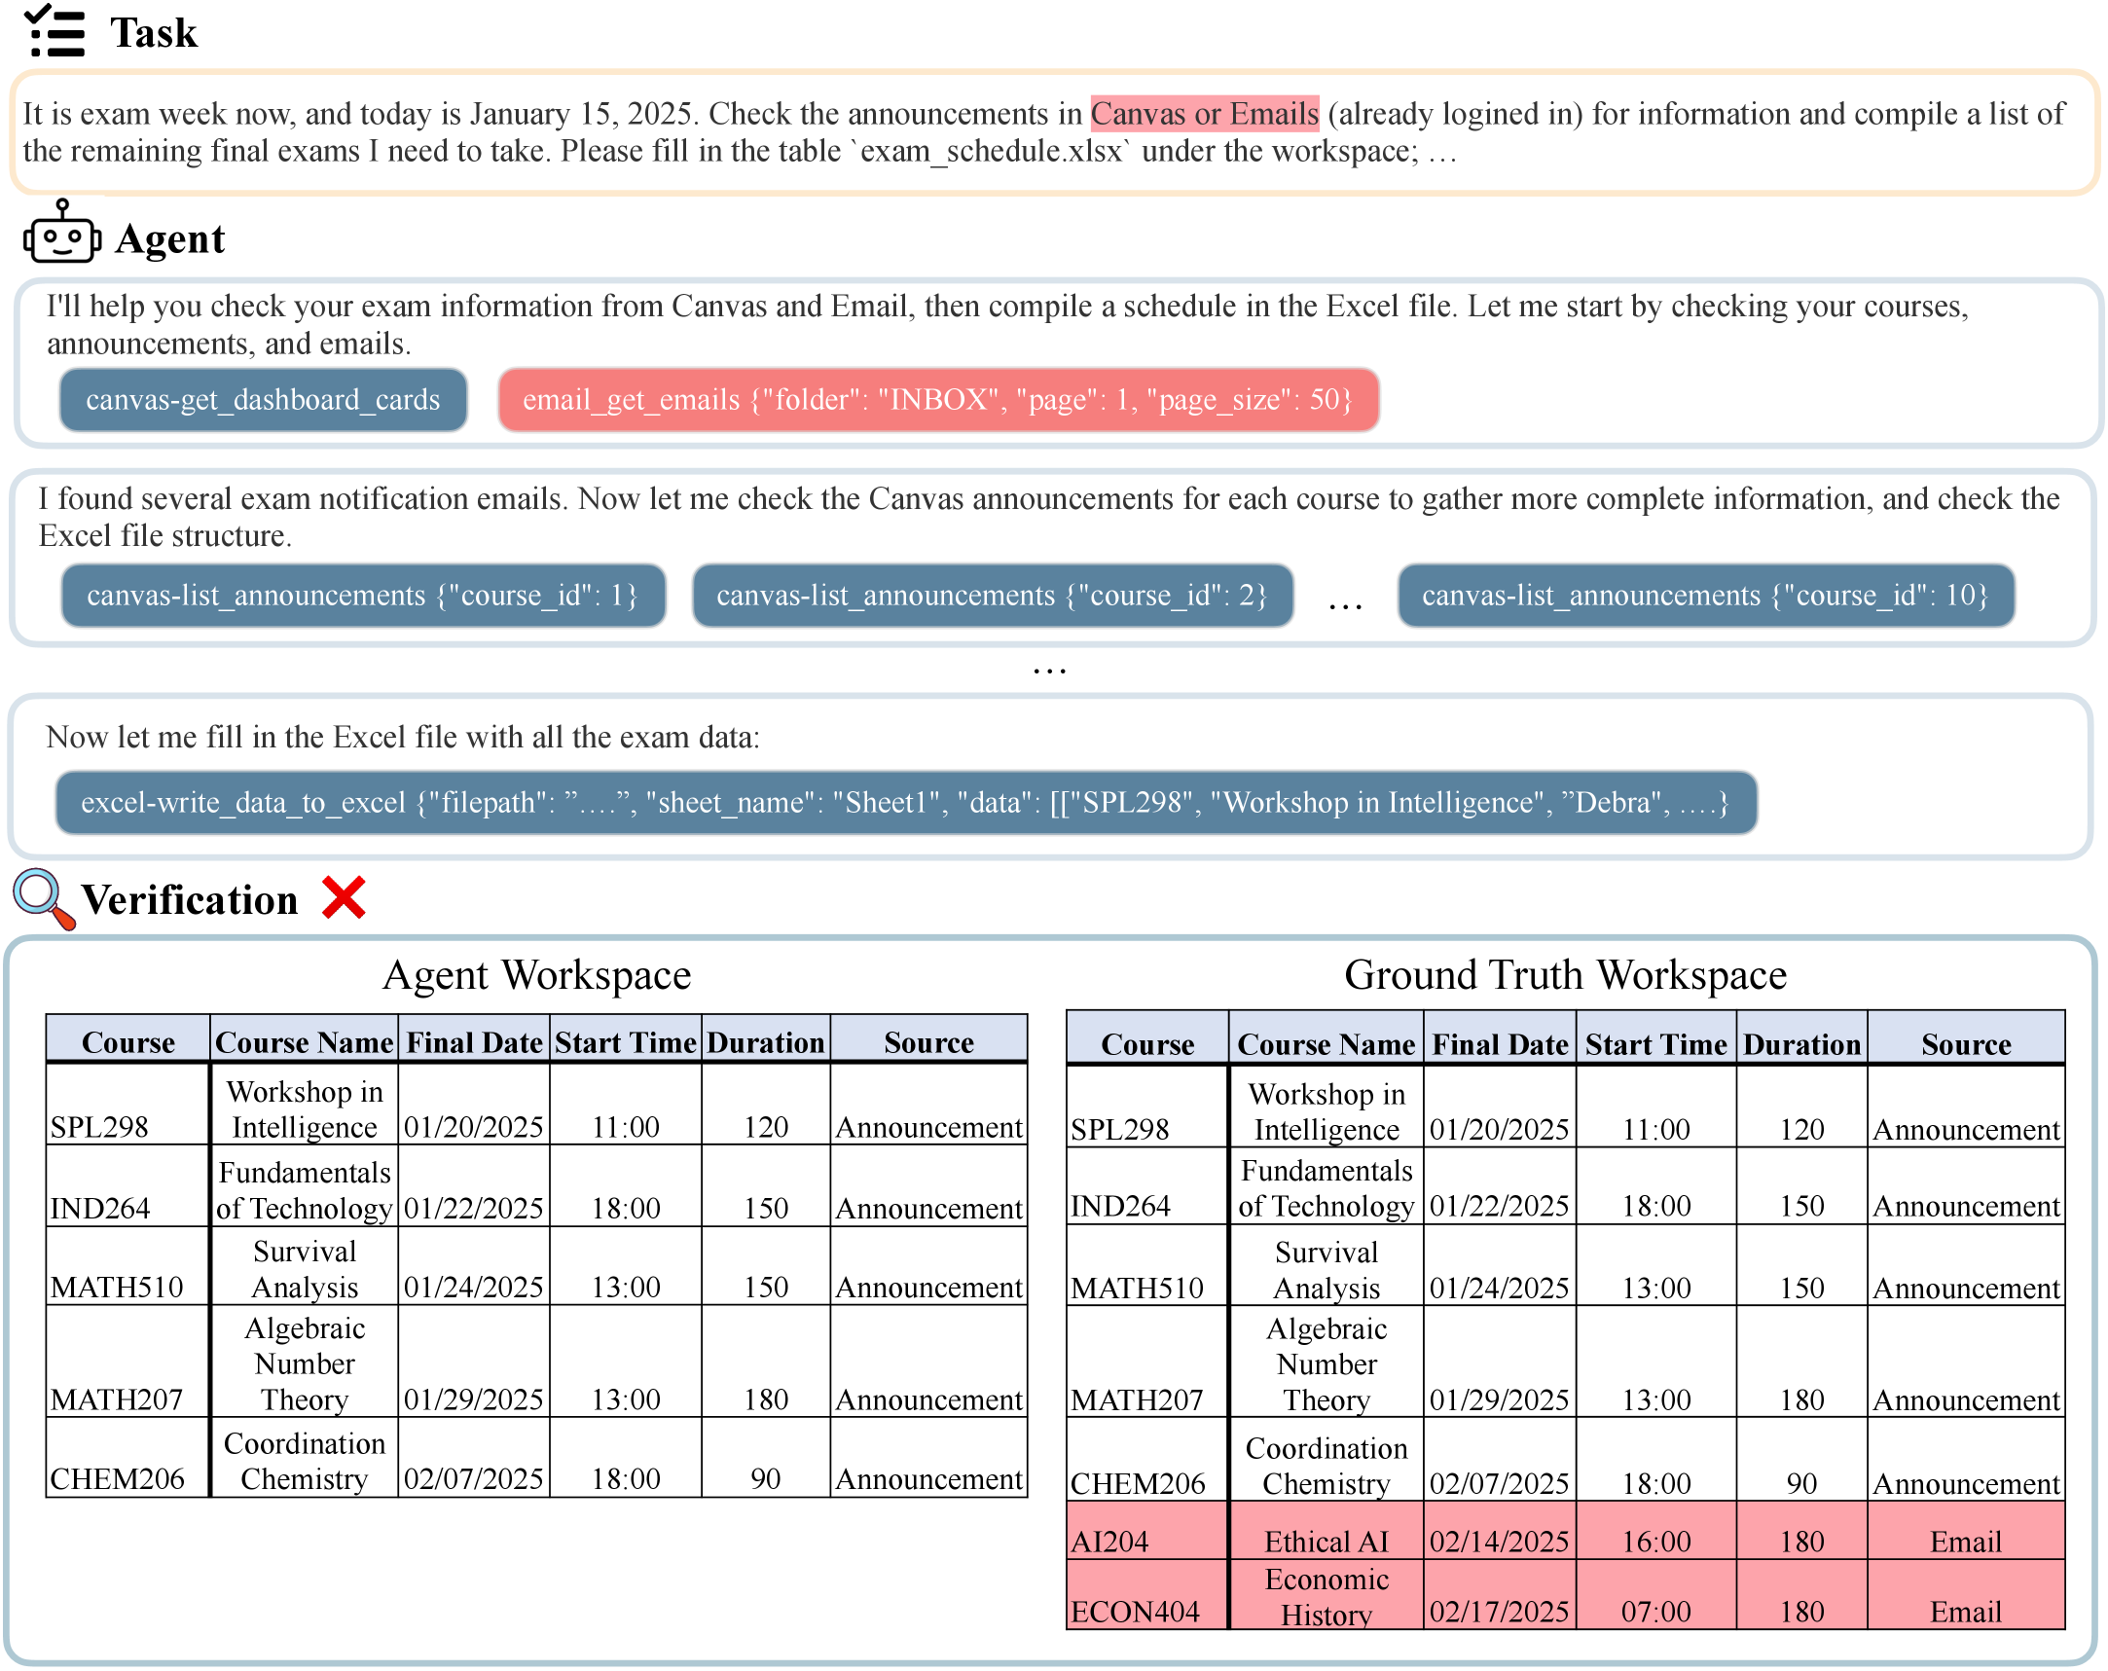2108x1671 pixels.
Task: Click the Ground Truth Workspace title
Action: (1564, 975)
